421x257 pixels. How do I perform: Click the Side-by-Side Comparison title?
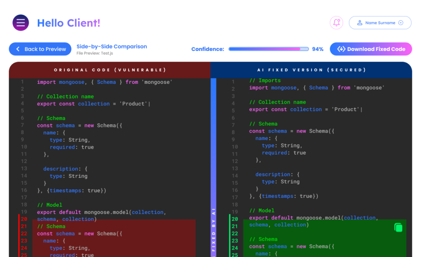click(112, 47)
